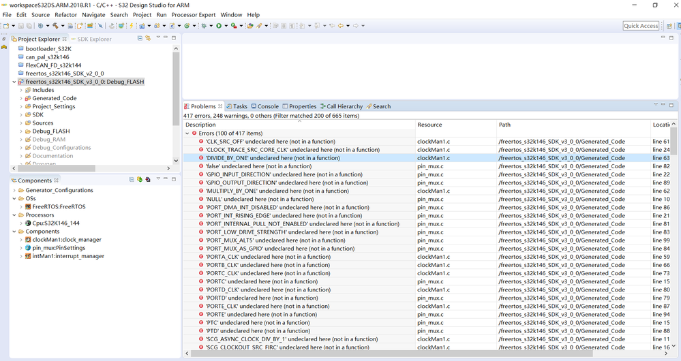Click the hammer Build toolbar icon
681x361 pixels.
tap(55, 26)
